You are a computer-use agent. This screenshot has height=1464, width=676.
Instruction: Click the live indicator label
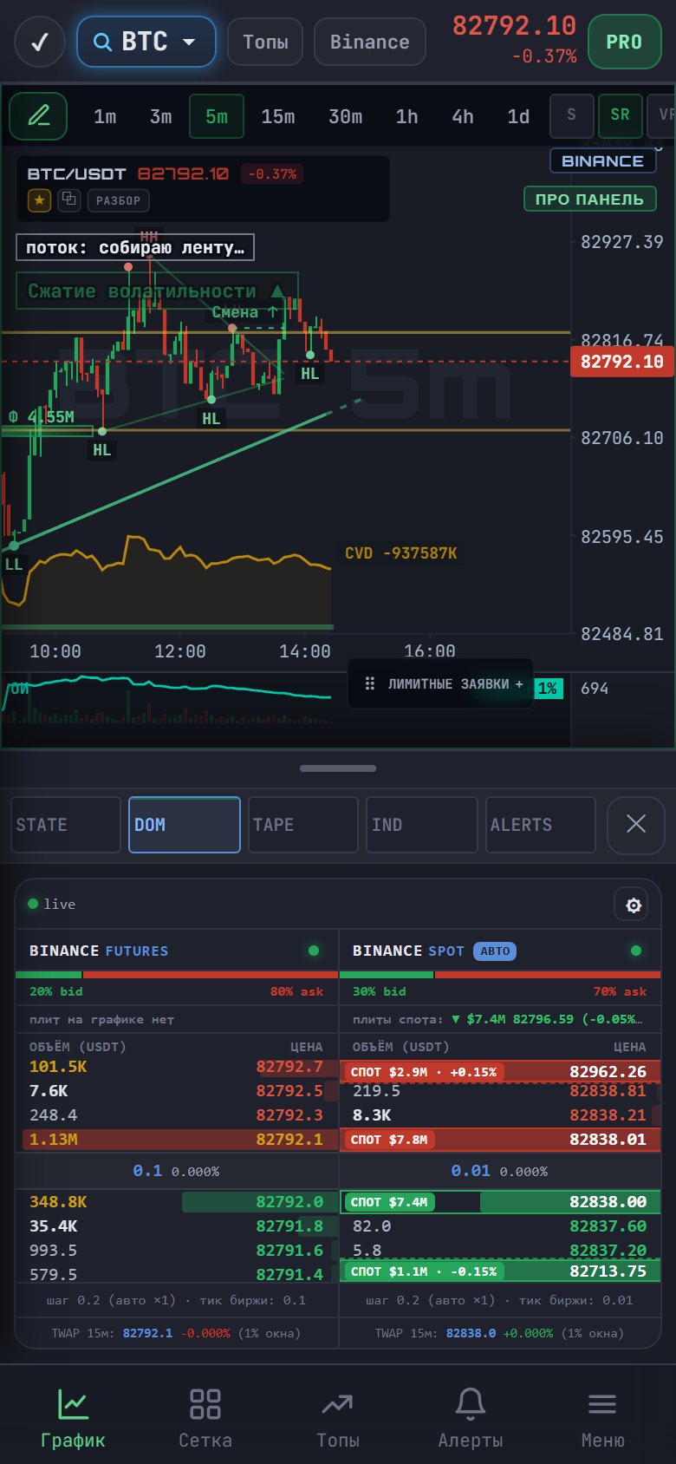click(52, 904)
